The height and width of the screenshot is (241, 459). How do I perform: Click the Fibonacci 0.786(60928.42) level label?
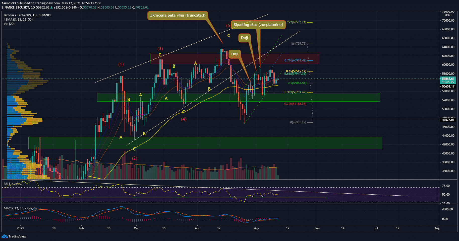pyautogui.click(x=295, y=60)
